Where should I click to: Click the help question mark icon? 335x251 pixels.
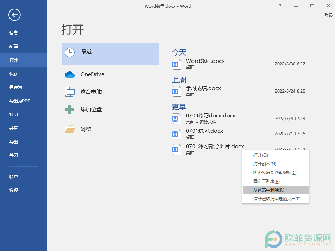pos(280,6)
